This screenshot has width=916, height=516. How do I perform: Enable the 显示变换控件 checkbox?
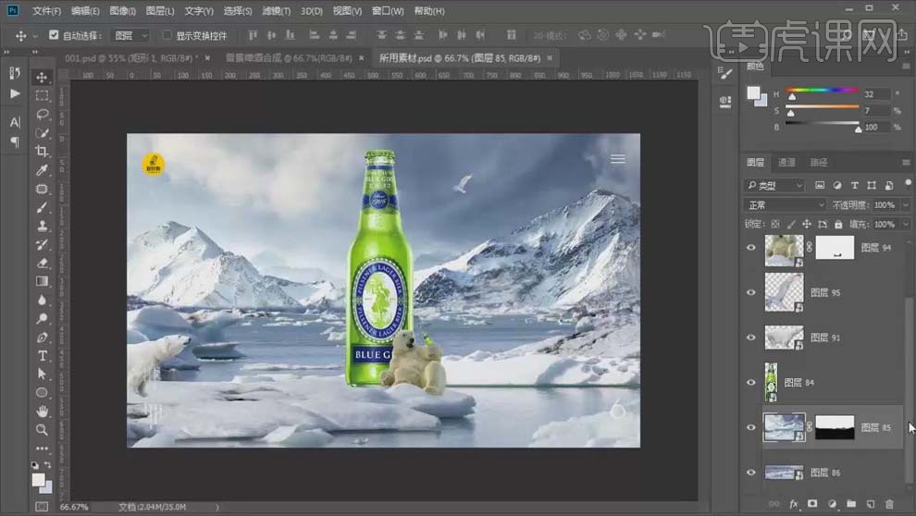tap(167, 35)
